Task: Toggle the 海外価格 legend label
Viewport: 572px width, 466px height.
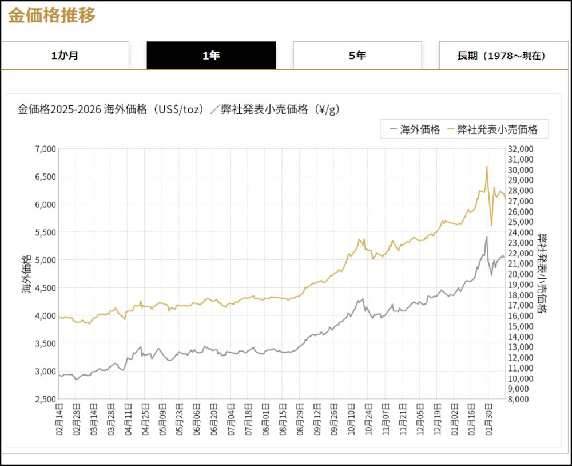Action: coord(420,129)
